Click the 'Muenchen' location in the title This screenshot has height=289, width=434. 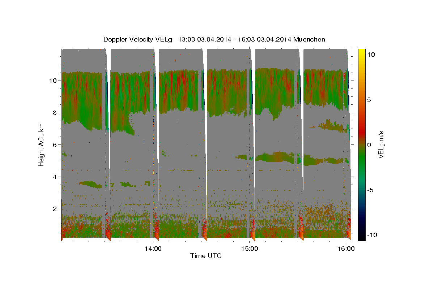[310, 39]
